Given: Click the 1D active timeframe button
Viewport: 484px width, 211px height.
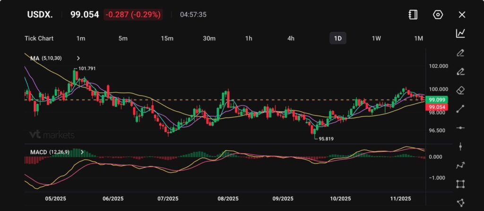Looking at the screenshot, I should click(338, 38).
